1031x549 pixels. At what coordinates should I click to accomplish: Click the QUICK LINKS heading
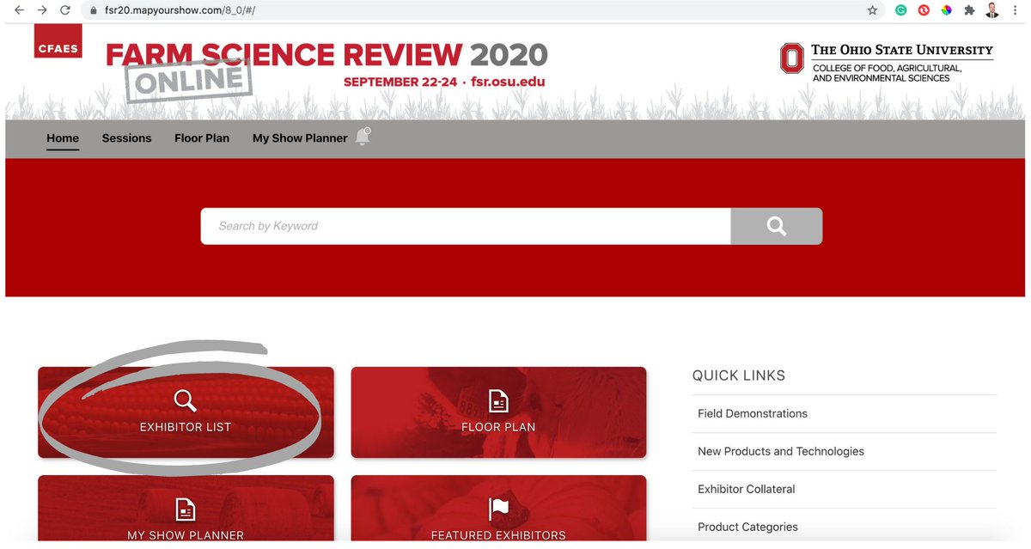[739, 375]
